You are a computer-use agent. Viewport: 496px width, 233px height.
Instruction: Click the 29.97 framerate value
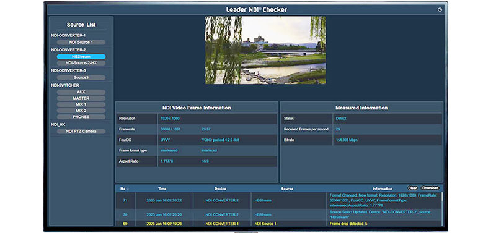click(x=206, y=129)
